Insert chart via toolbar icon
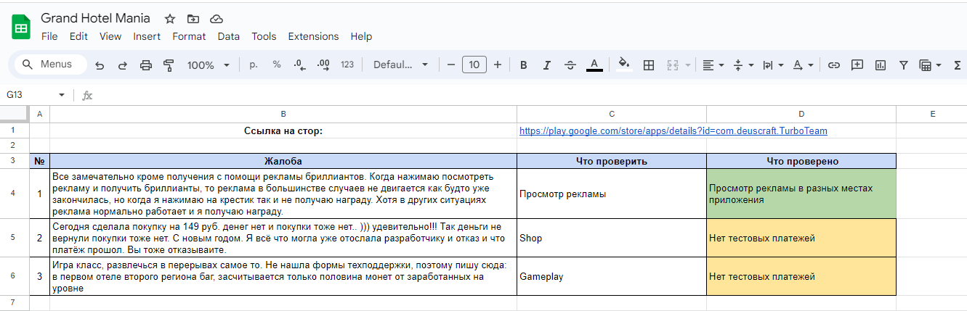Viewport: 967px width, 311px height. (x=881, y=65)
